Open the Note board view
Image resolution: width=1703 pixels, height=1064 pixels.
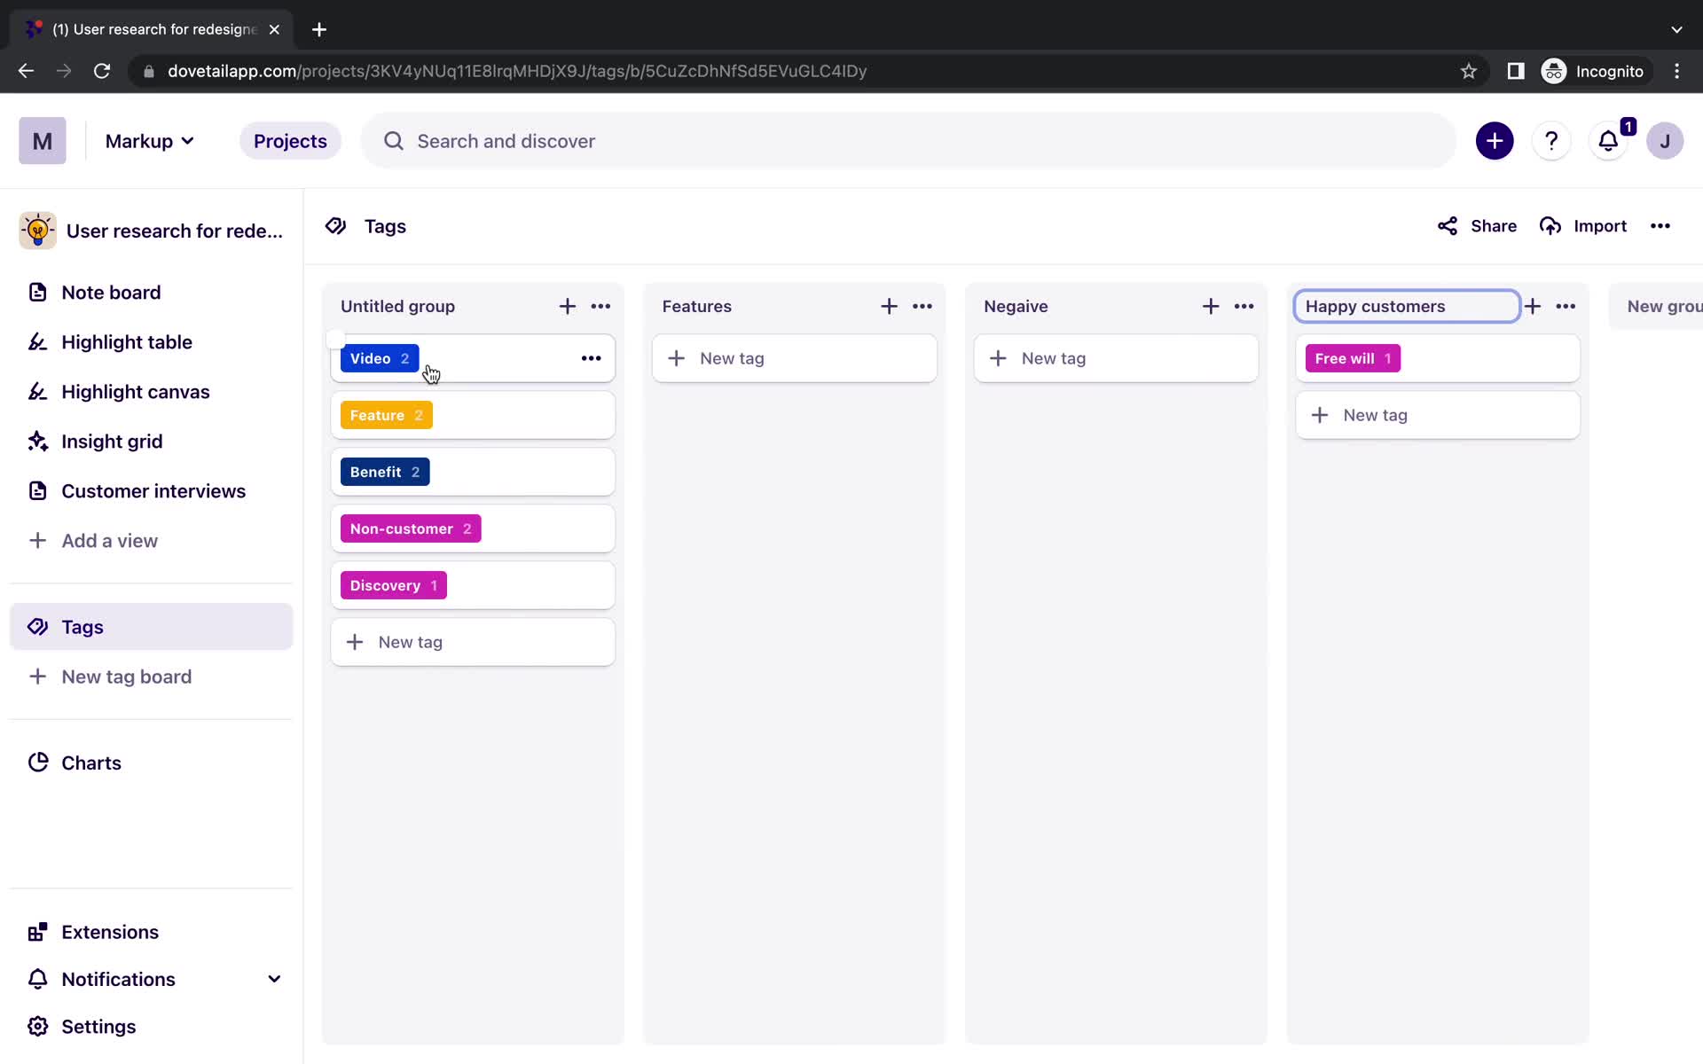click(x=110, y=292)
